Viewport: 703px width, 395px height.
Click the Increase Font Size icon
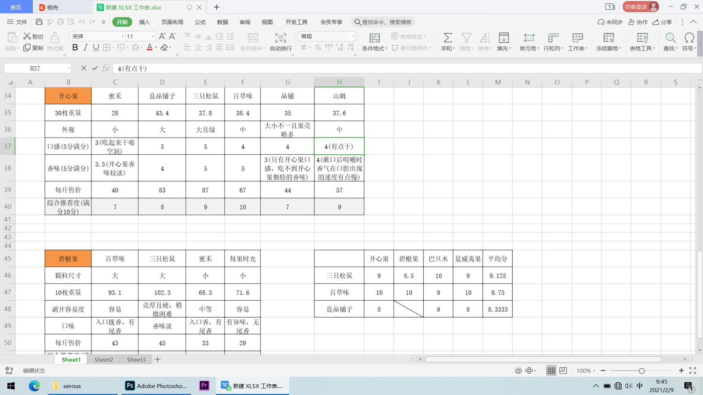[162, 36]
